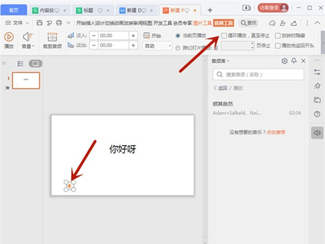
Task: Enable 放映时隐藏 checkbox
Action: pos(278,36)
